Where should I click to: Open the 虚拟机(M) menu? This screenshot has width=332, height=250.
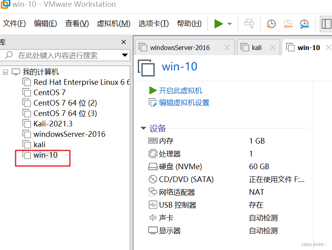click(x=113, y=23)
